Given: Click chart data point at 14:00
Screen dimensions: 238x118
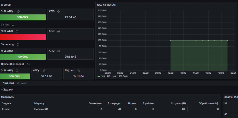Looking at the screenshot, I should coord(196,40).
